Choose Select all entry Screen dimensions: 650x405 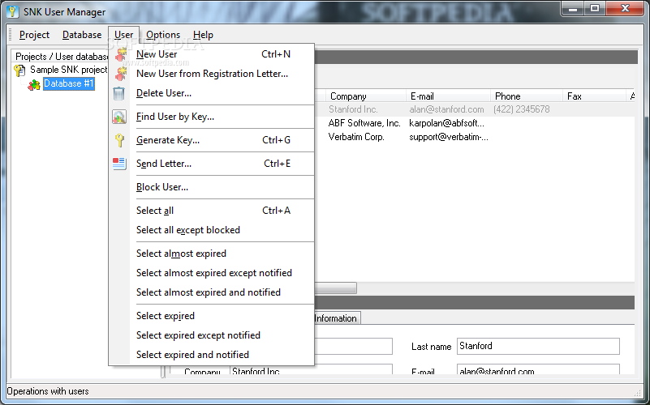[x=212, y=211]
